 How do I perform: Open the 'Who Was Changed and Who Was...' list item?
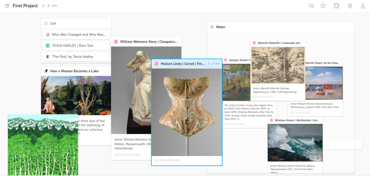(x=76, y=35)
